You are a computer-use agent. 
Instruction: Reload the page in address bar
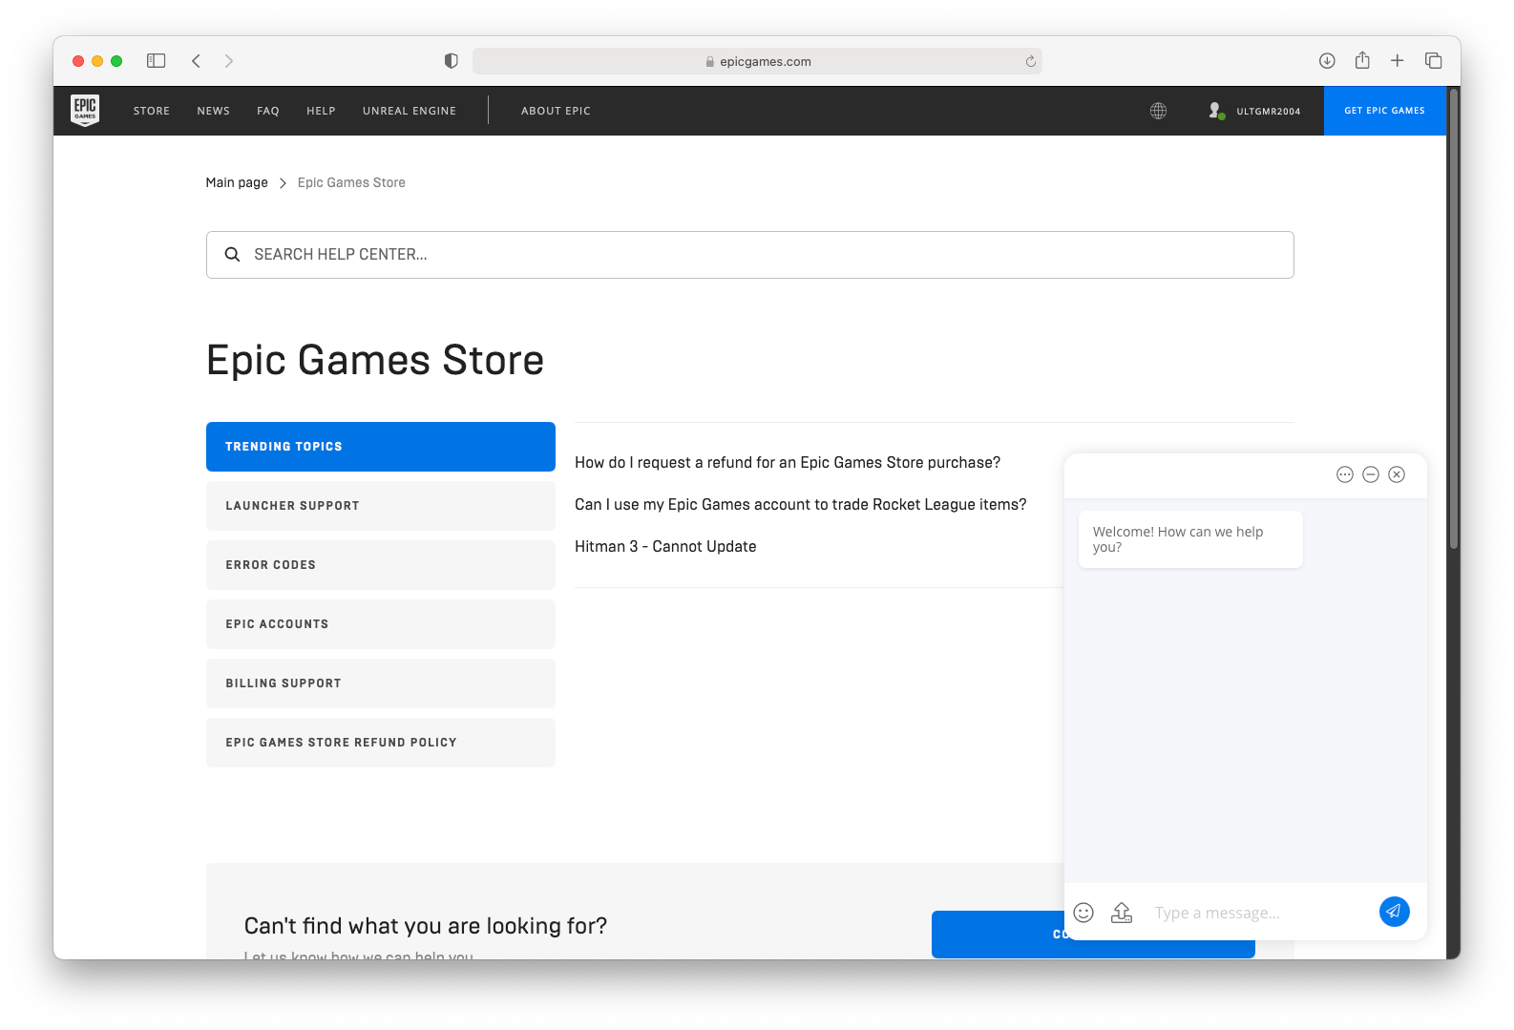[x=1030, y=61]
